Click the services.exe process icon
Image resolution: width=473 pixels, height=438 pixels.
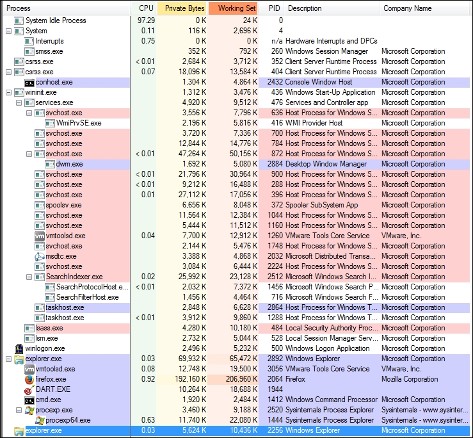coord(29,103)
